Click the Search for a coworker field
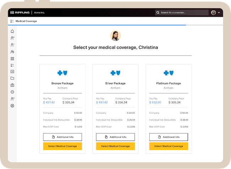Viewport: 231px width, 169px height. point(182,12)
